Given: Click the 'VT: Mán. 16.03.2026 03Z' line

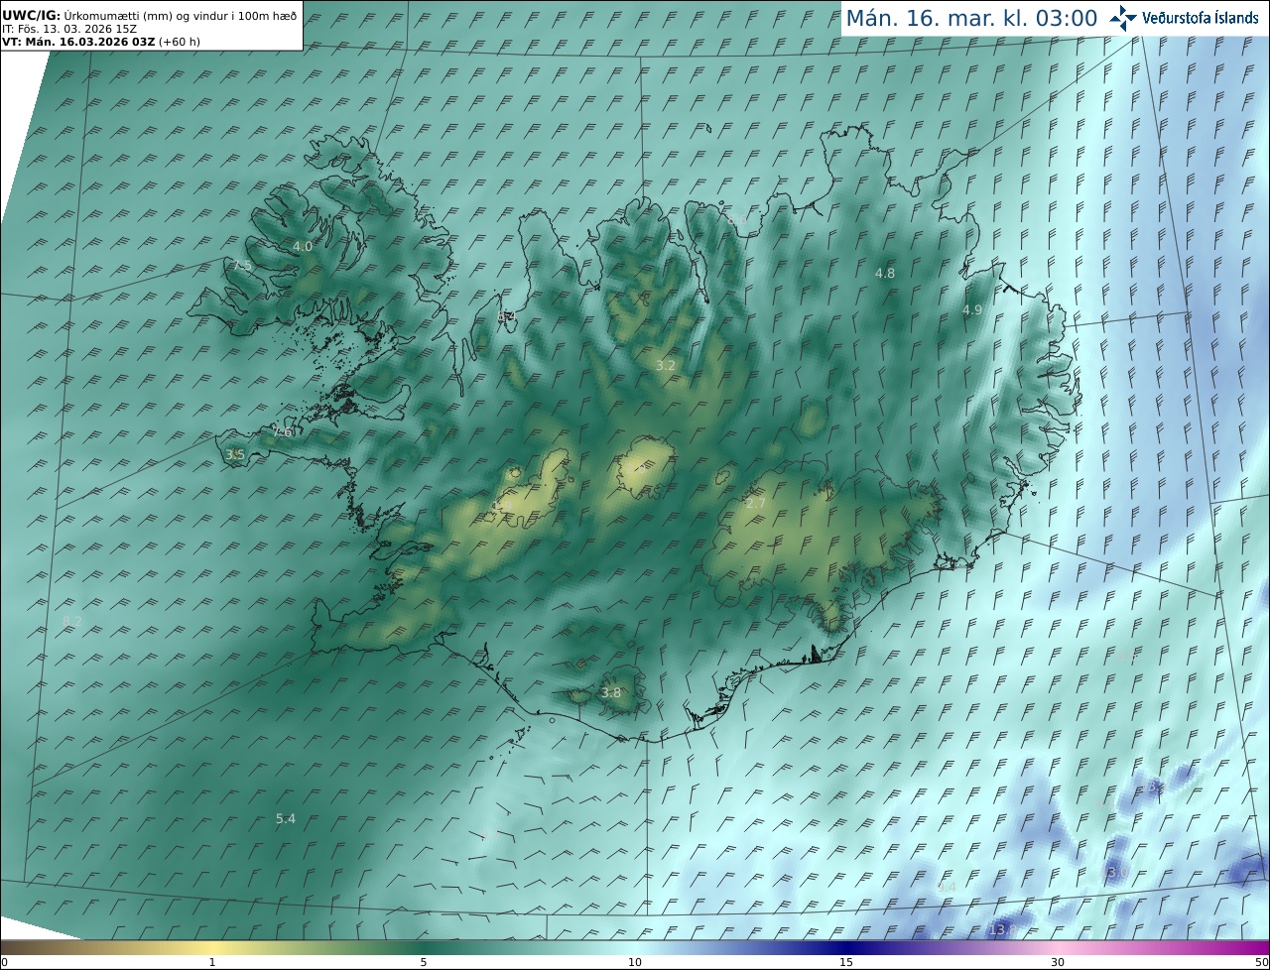Looking at the screenshot, I should (101, 42).
